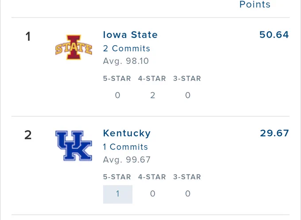View Kentucky's 1 Commits
The height and width of the screenshot is (220, 301).
[x=125, y=147]
